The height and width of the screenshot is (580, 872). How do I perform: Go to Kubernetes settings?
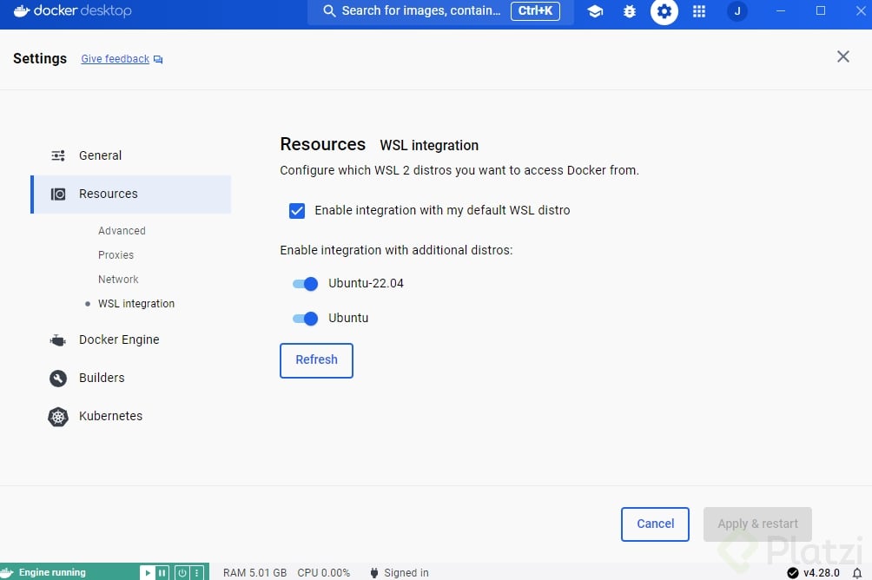tap(110, 416)
